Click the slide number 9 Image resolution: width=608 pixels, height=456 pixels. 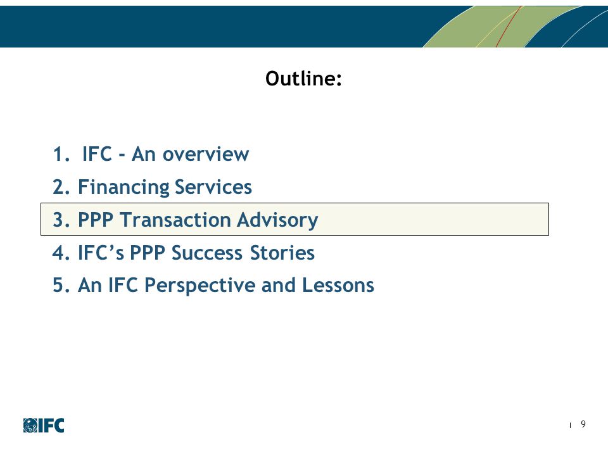coord(583,424)
